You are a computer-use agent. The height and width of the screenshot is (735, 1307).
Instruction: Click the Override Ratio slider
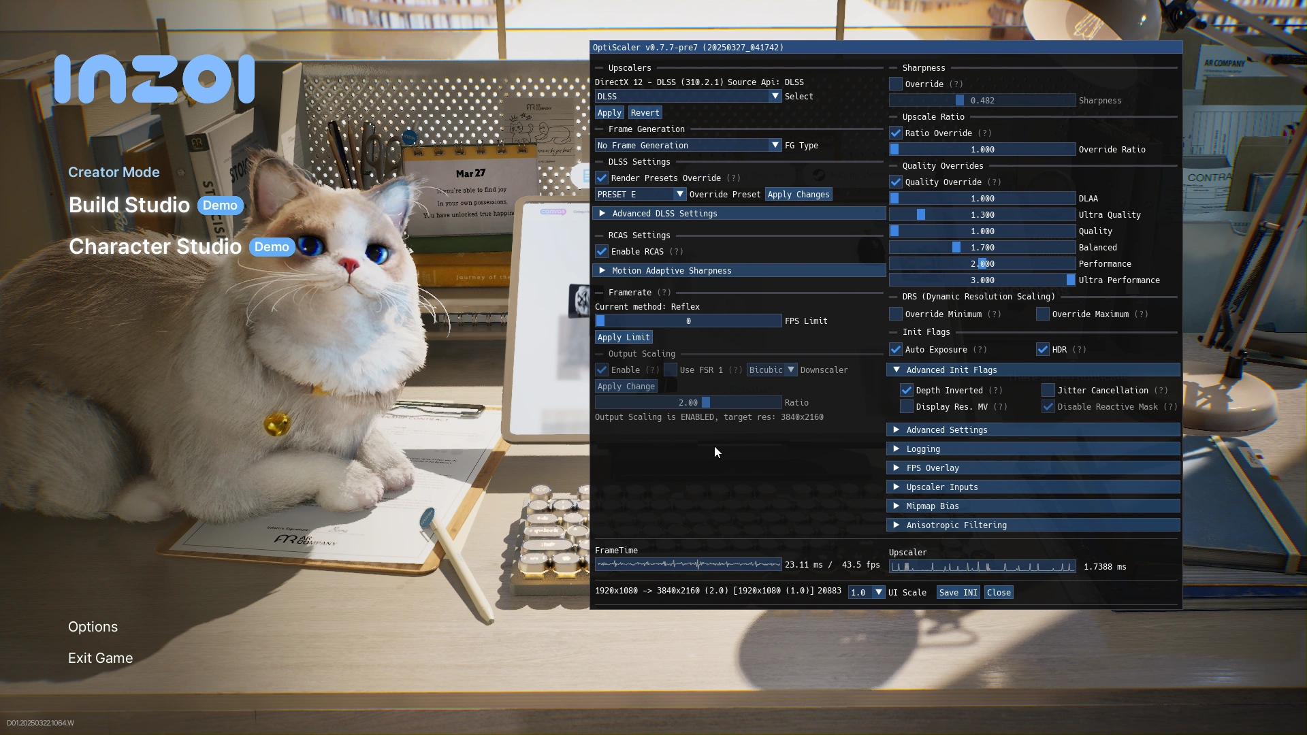[982, 150]
